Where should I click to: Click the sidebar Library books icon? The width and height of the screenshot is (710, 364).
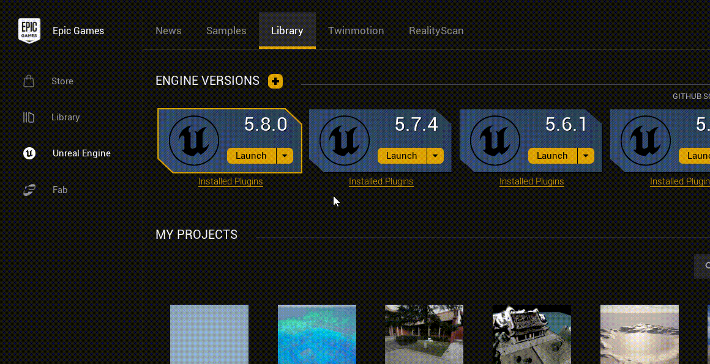pyautogui.click(x=29, y=117)
